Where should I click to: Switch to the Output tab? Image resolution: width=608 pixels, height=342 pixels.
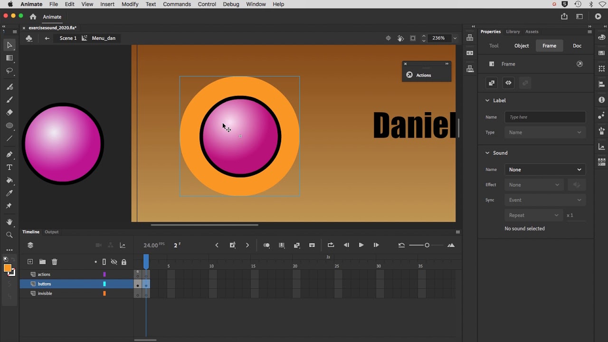pos(51,232)
